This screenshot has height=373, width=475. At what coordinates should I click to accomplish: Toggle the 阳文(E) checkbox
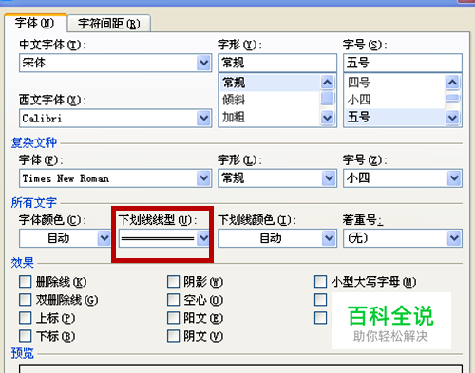pyautogui.click(x=174, y=318)
